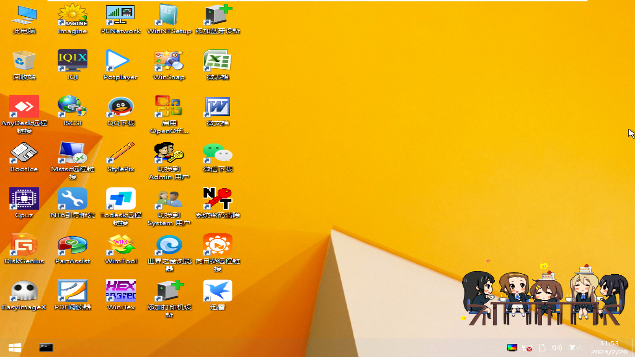Image resolution: width=635 pixels, height=357 pixels.
Task: Click the 简体 input method indicator
Action: pos(575,347)
